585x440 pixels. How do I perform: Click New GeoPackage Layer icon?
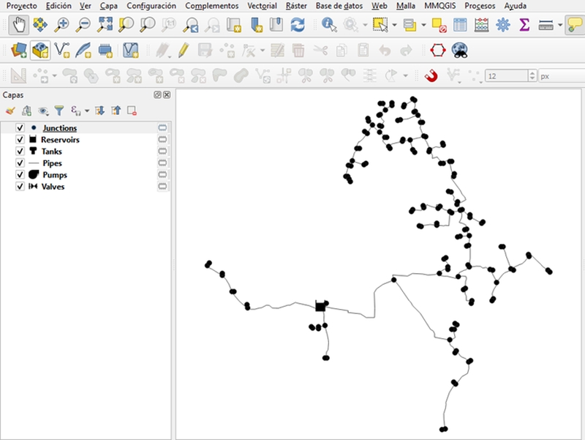pyautogui.click(x=40, y=50)
